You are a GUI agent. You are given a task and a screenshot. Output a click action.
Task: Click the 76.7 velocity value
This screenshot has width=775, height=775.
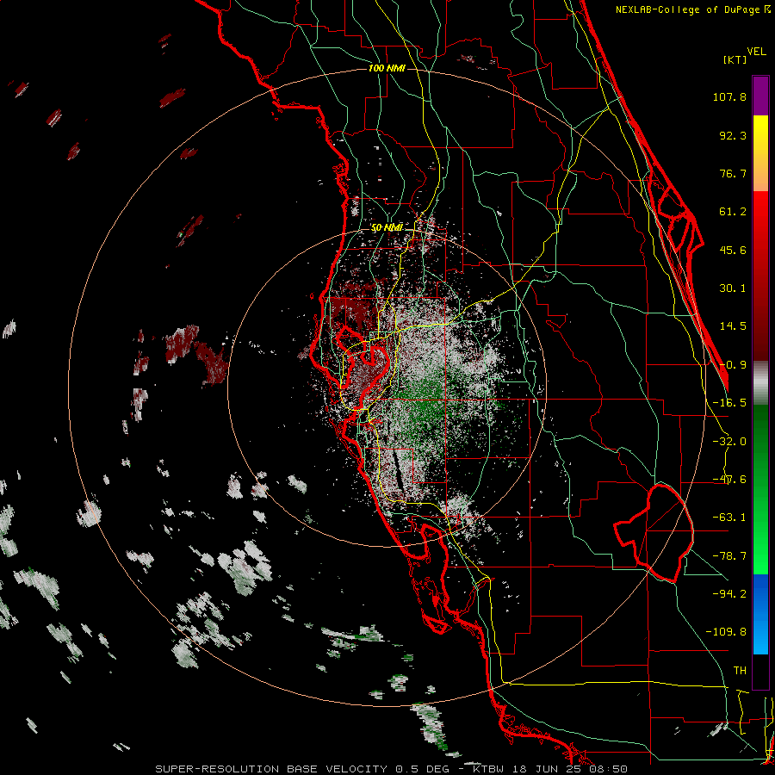(733, 173)
